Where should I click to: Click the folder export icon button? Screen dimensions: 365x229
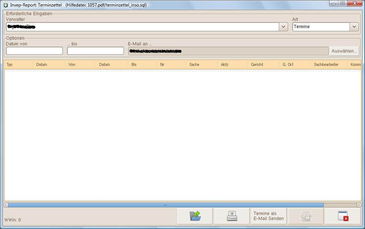click(x=195, y=216)
